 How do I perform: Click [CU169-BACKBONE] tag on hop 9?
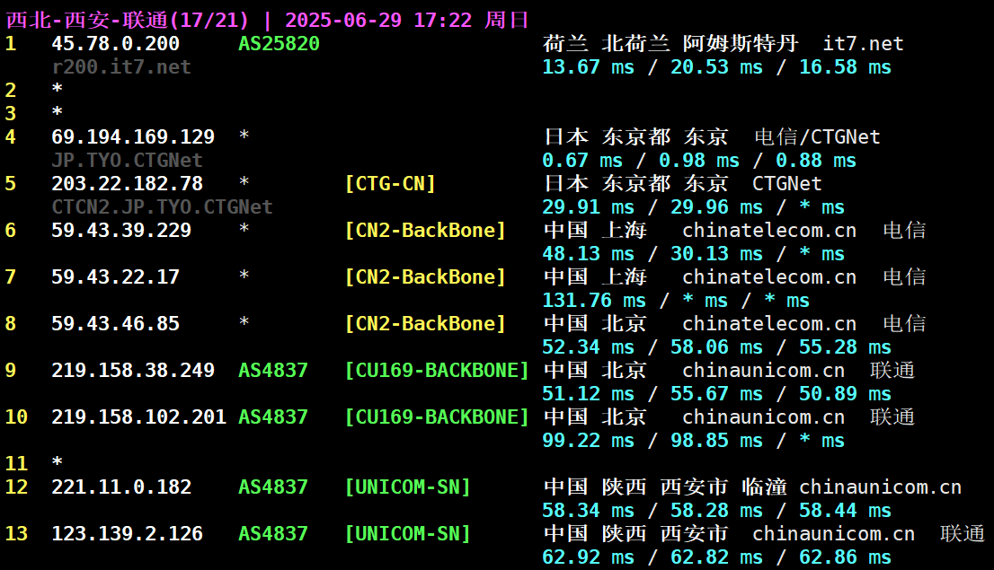click(436, 370)
